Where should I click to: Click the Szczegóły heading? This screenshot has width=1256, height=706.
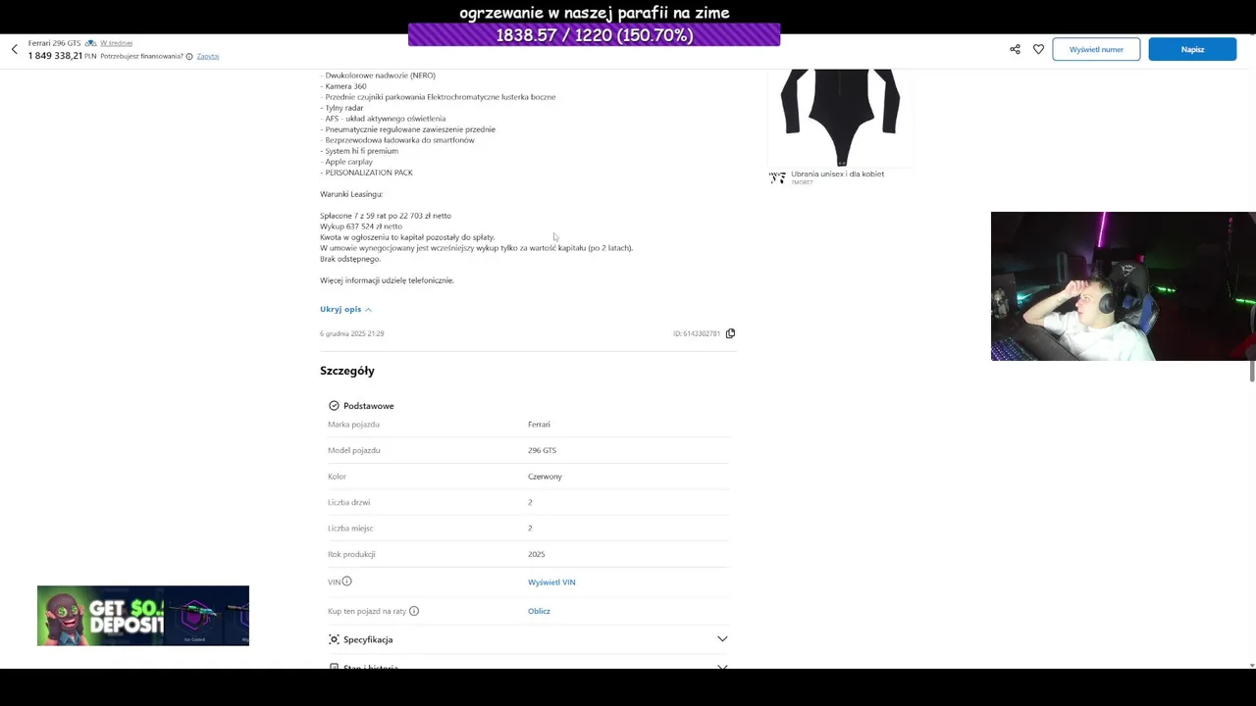coord(347,371)
